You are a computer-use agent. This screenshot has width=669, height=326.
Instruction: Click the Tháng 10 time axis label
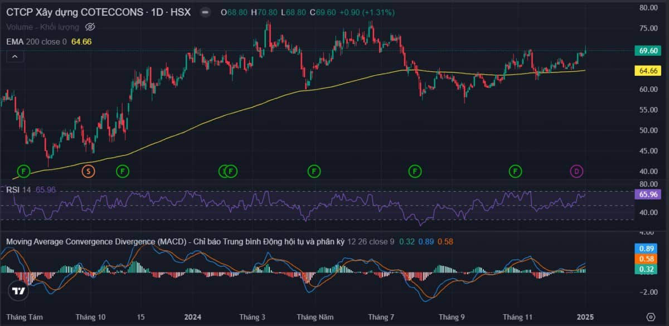91,317
